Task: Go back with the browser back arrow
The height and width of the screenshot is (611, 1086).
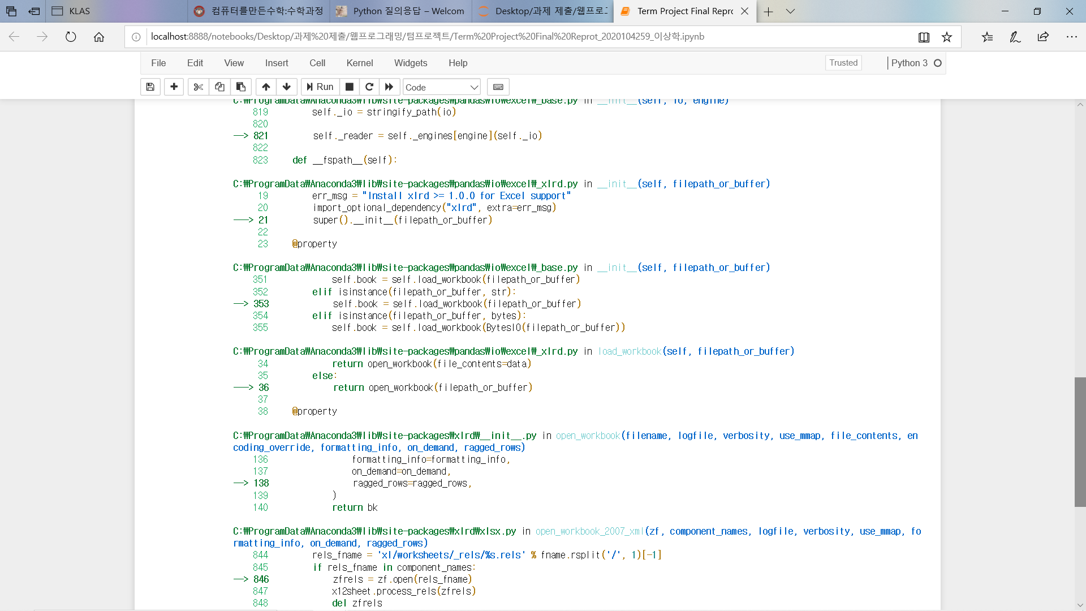Action: (14, 37)
